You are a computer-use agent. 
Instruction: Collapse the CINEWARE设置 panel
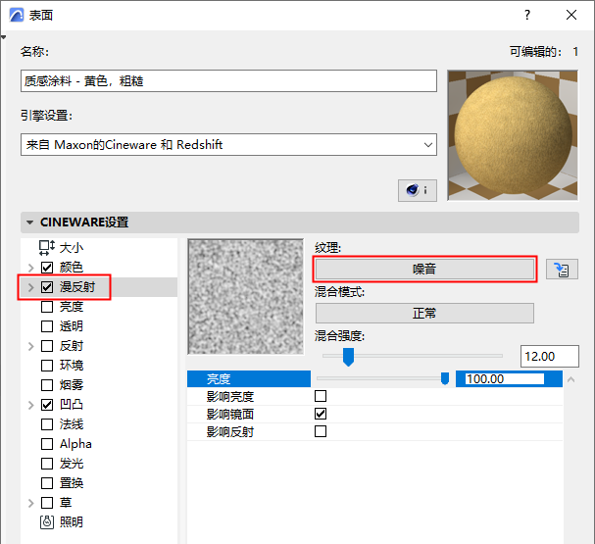pyautogui.click(x=29, y=223)
